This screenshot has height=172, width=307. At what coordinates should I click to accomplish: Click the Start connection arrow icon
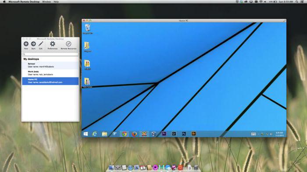click(x=33, y=44)
